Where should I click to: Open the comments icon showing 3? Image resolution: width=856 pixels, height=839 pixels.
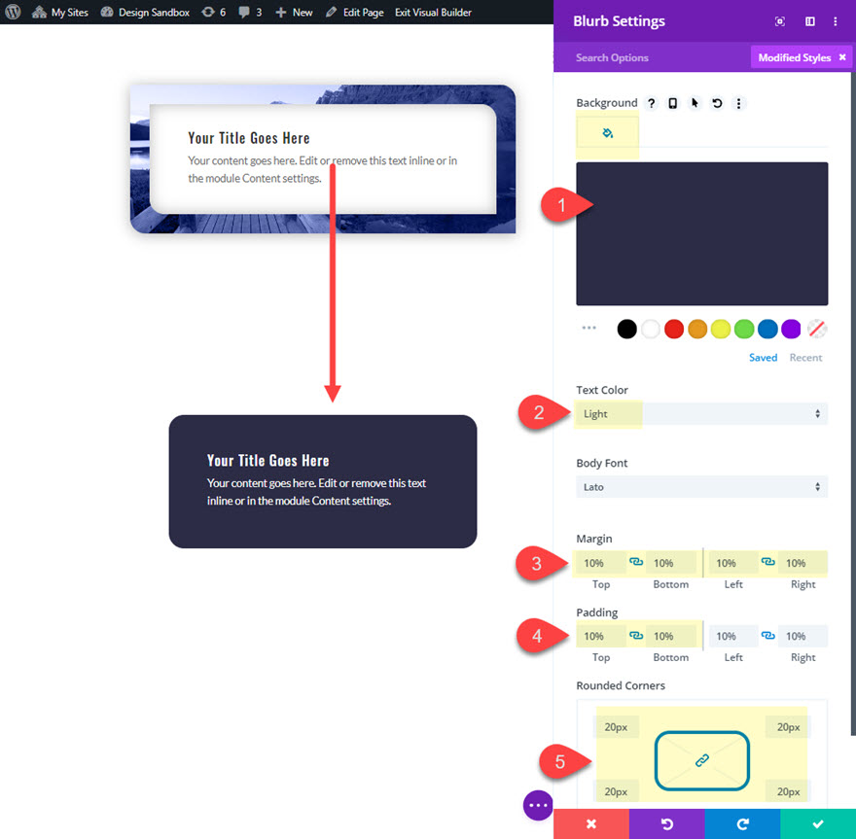tap(250, 12)
